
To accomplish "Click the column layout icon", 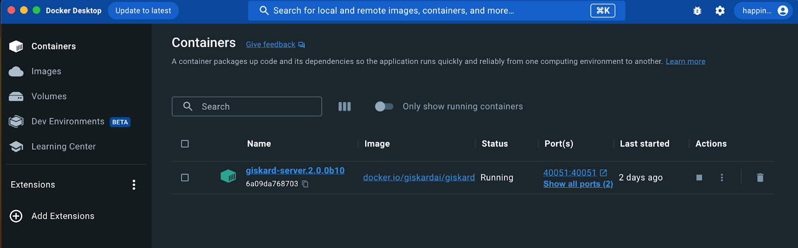I will [x=345, y=106].
